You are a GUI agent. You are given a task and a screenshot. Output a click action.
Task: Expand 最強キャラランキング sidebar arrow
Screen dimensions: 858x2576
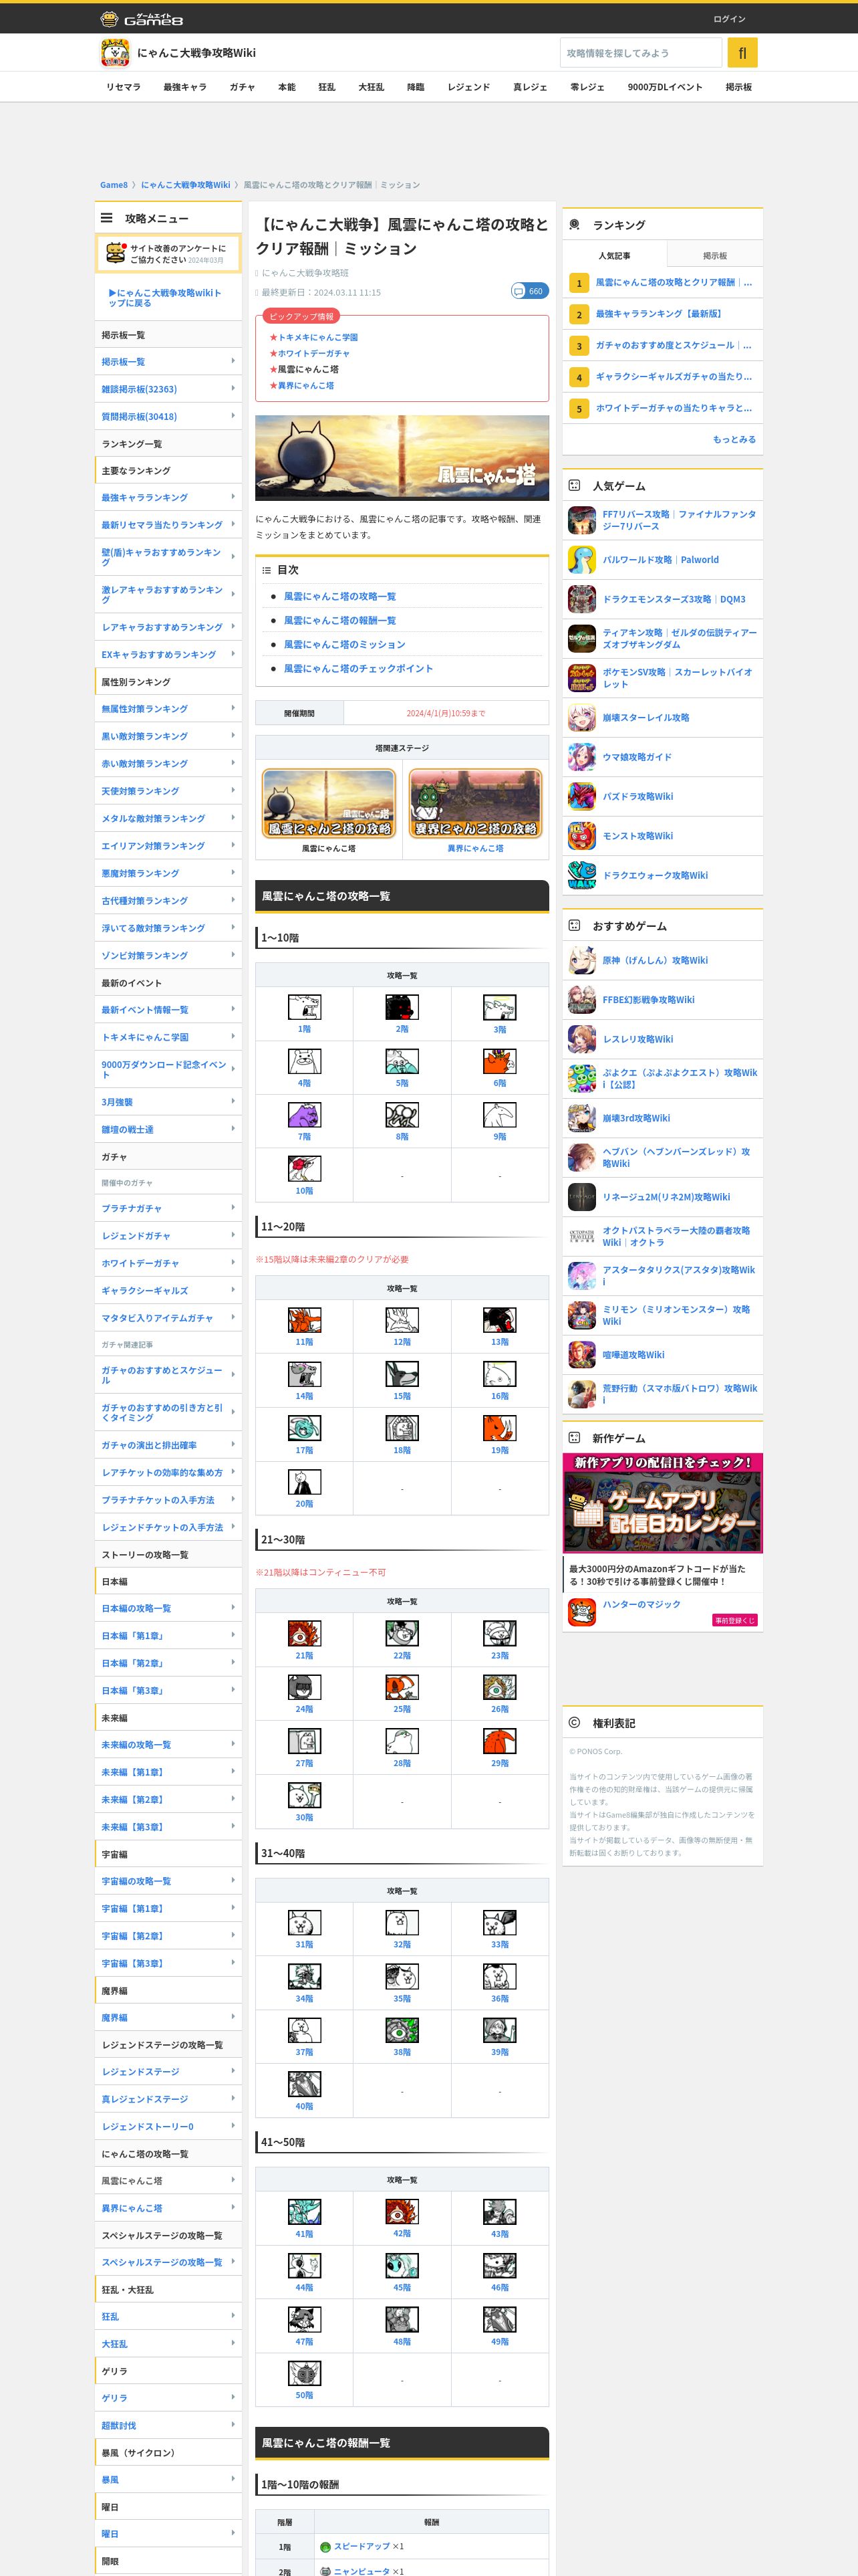click(233, 497)
